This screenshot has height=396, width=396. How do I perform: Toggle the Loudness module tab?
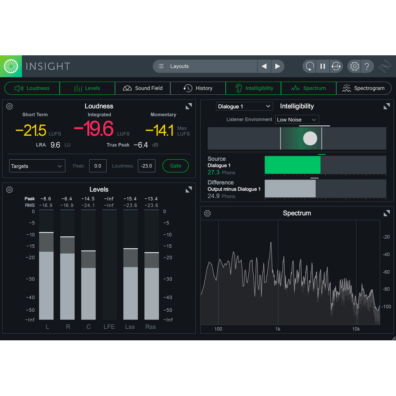tap(32, 88)
